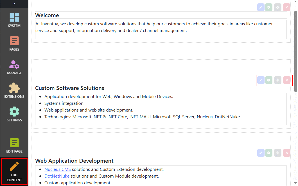This screenshot has width=298, height=186.
Task: Open Custom Software Solutions module settings
Action: click(269, 80)
